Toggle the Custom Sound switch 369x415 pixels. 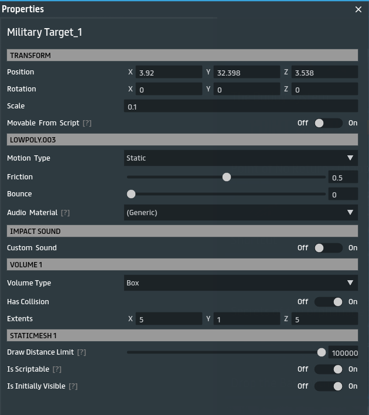tap(328, 248)
